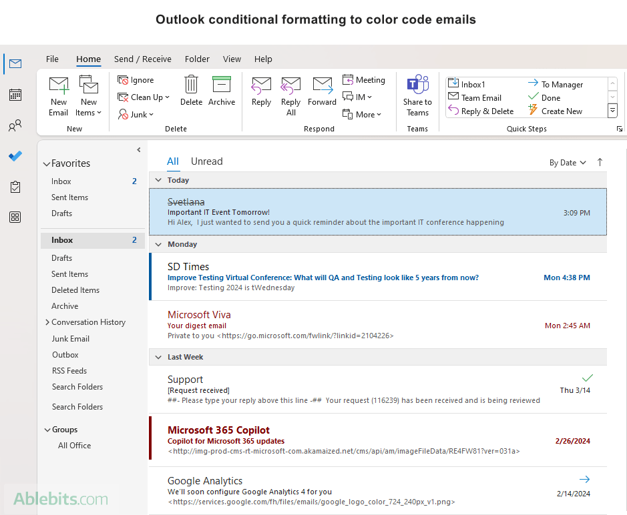Collapse the Today message group
The image size is (627, 515).
click(x=158, y=180)
